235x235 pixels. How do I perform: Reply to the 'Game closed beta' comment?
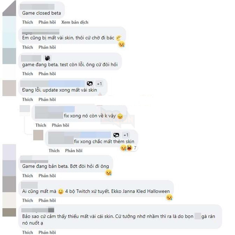pos(47,22)
